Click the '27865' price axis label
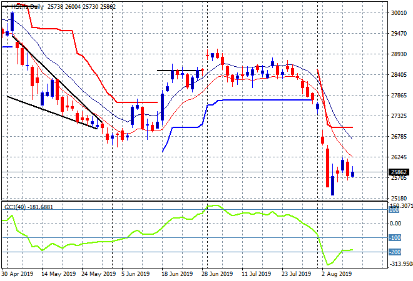The height and width of the screenshot is (281, 413). pyautogui.click(x=399, y=95)
